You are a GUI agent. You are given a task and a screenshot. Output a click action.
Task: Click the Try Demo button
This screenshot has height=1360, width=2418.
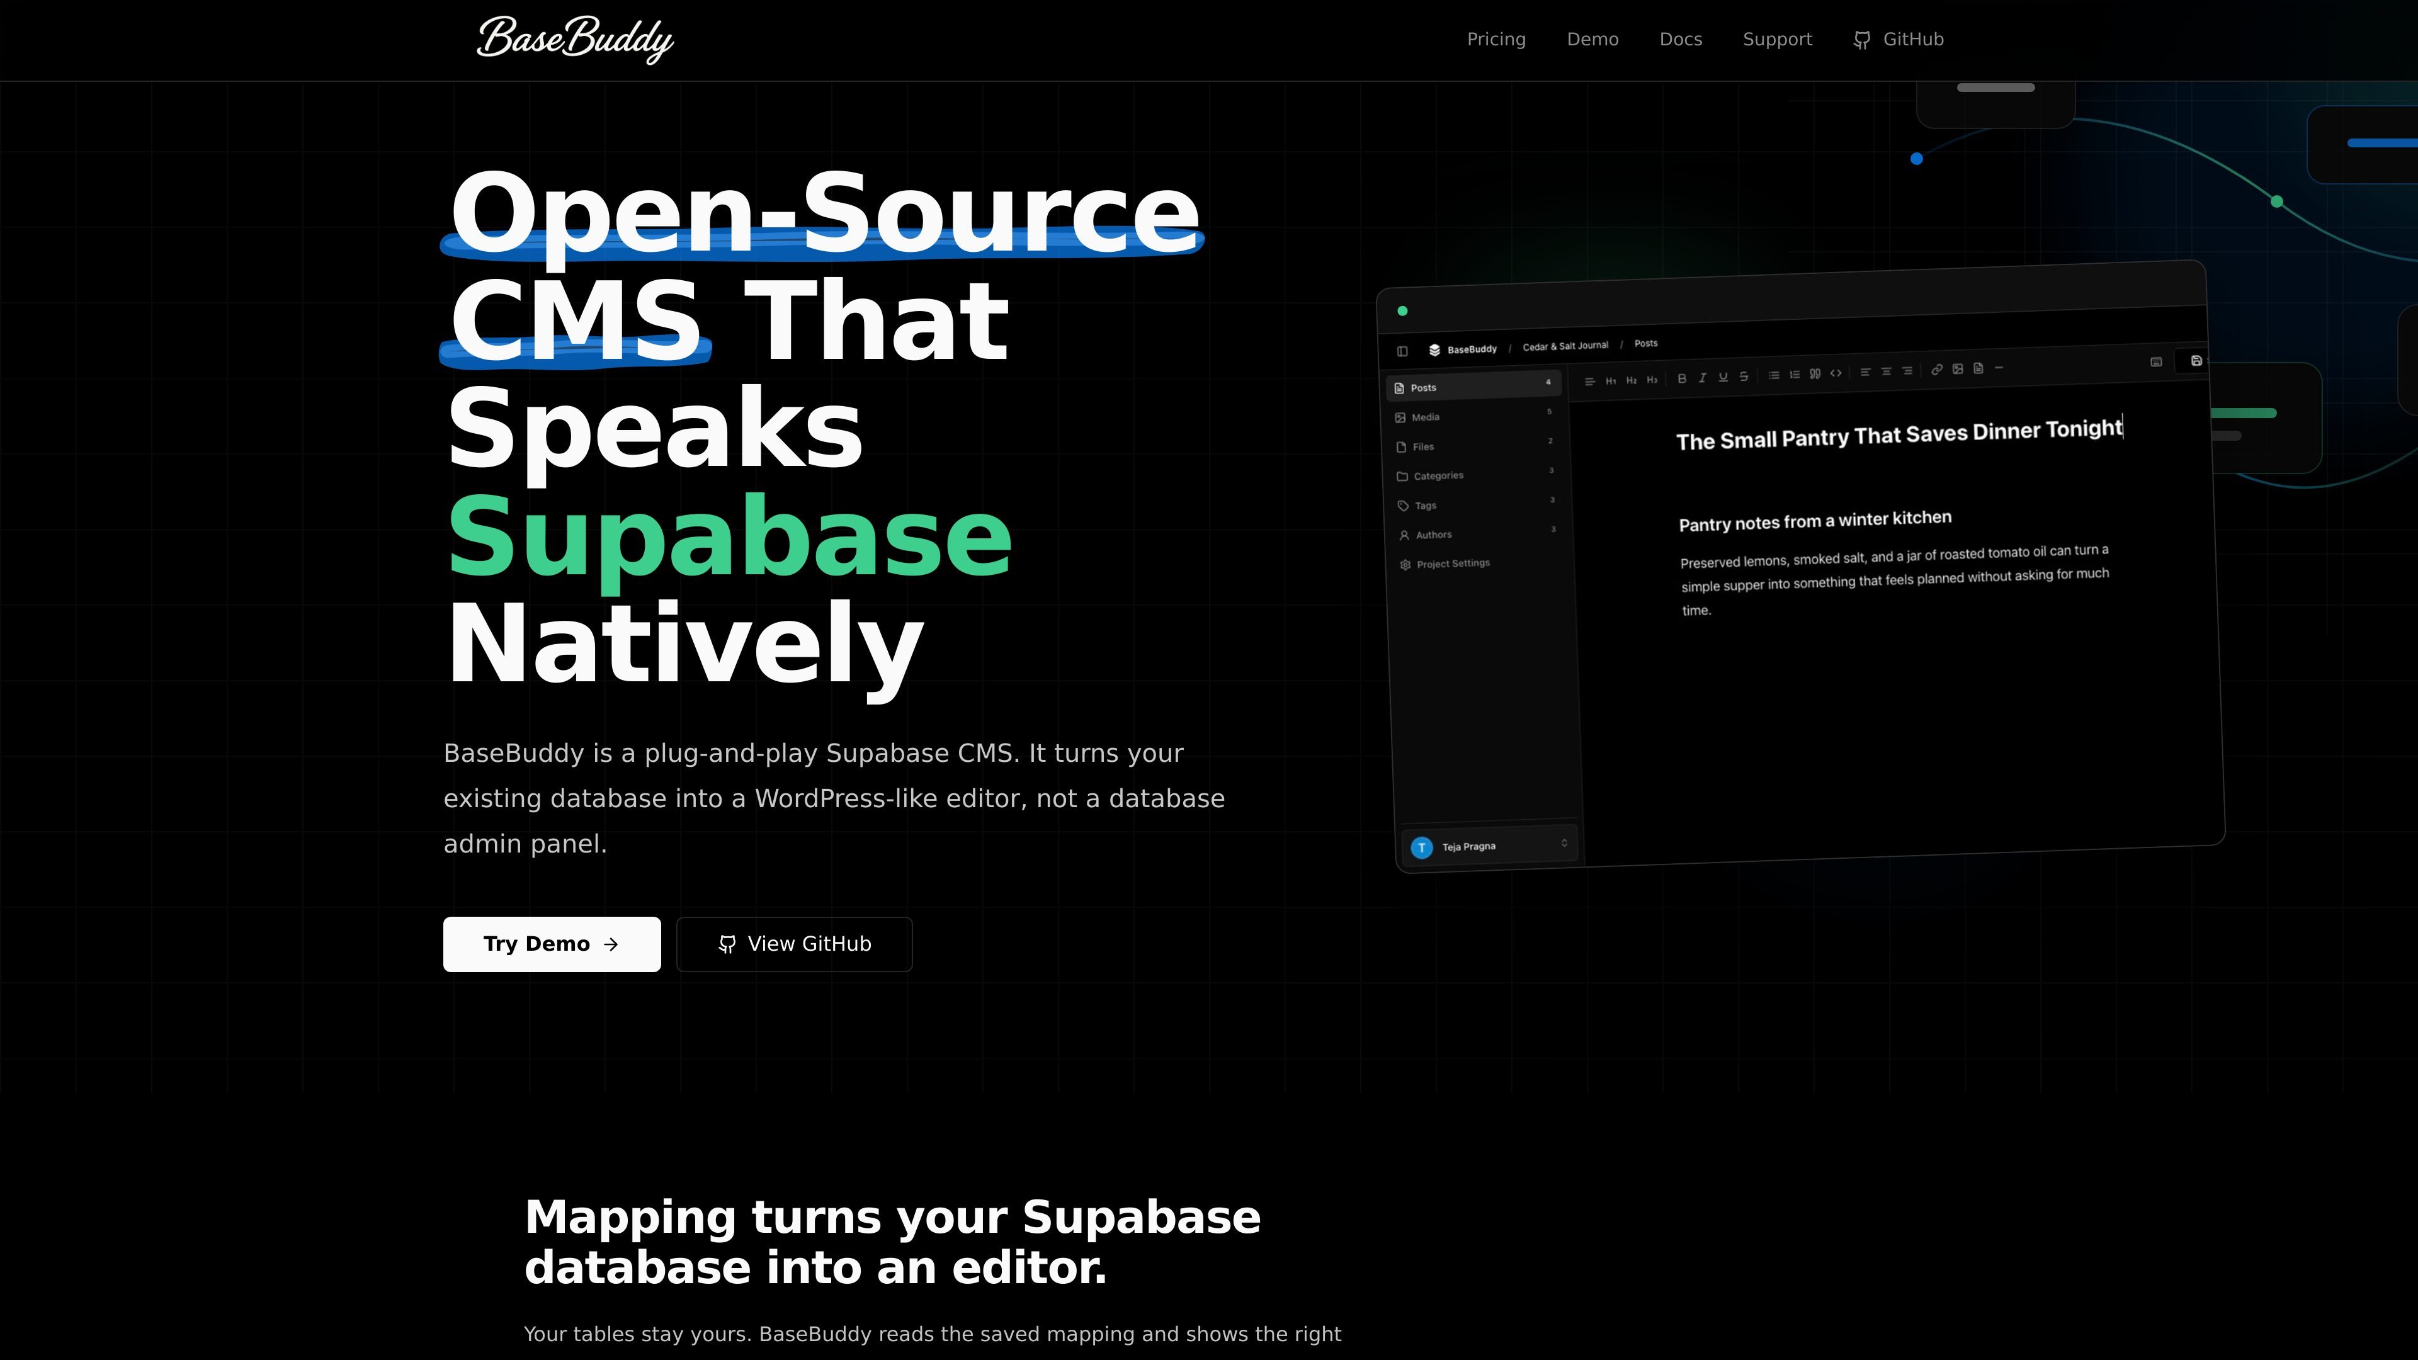point(552,944)
